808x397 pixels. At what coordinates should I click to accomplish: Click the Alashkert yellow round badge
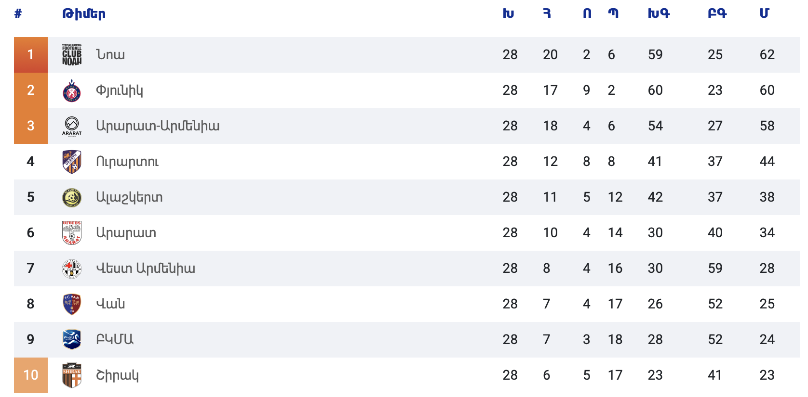[x=72, y=197]
